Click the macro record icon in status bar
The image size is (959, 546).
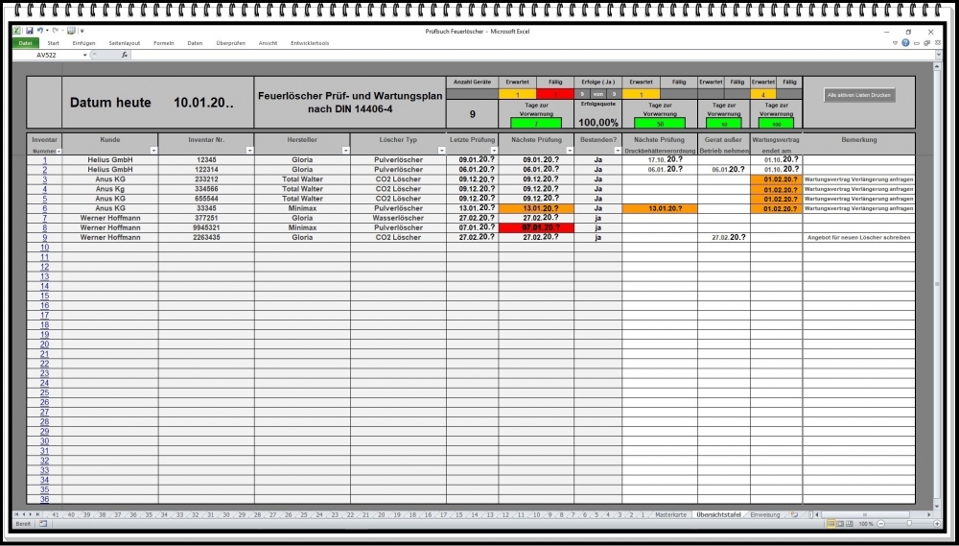click(x=45, y=524)
